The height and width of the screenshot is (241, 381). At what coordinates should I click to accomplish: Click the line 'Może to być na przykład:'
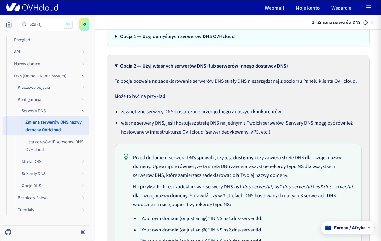click(x=141, y=96)
